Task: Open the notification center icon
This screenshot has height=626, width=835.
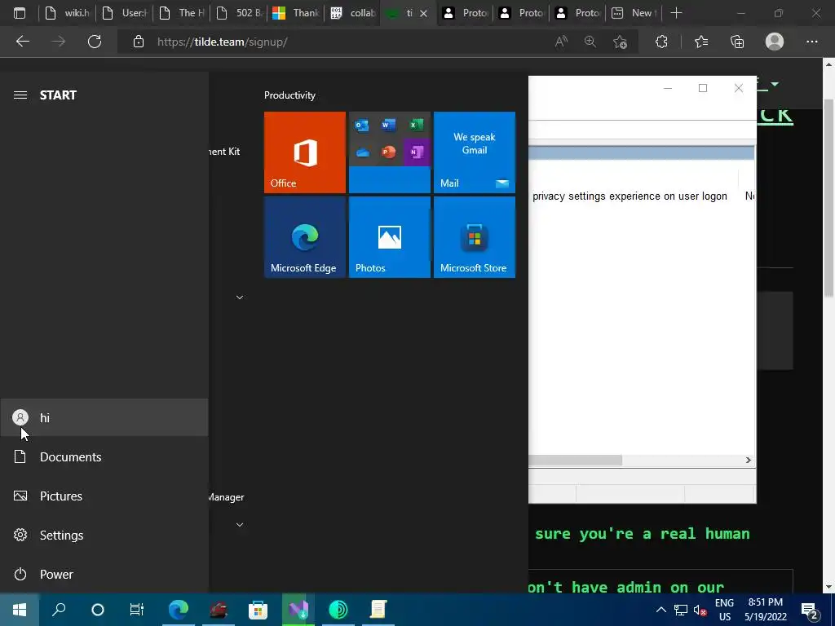Action: [810, 610]
